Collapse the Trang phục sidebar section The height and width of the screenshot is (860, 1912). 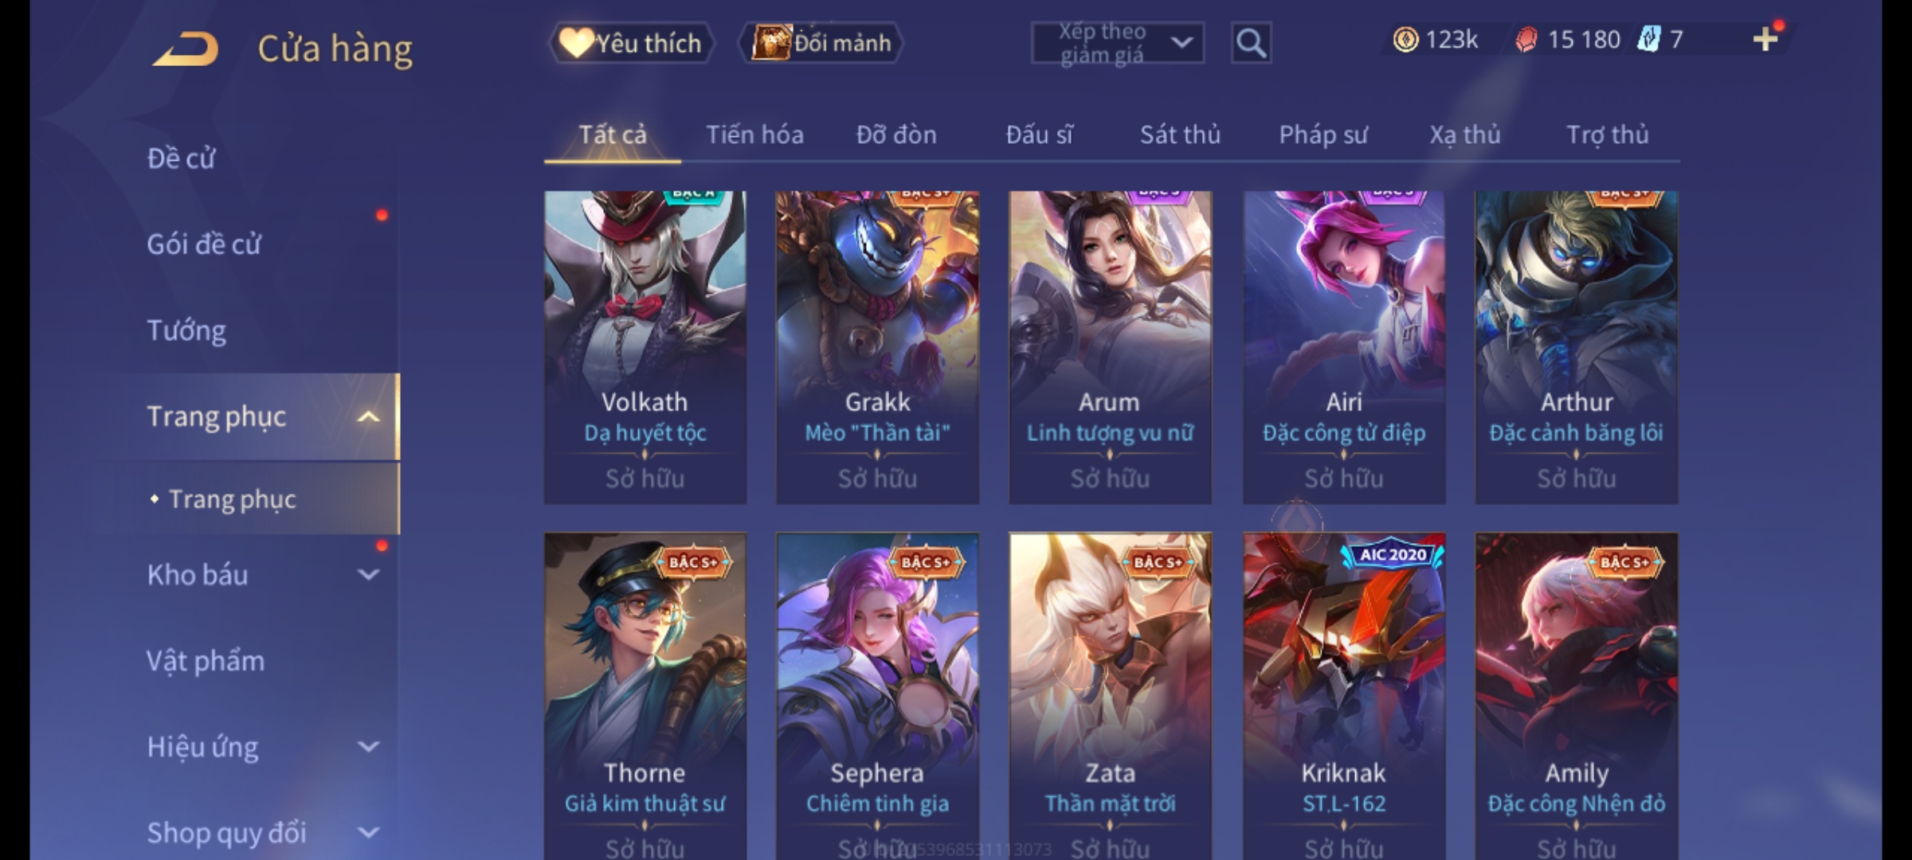368,416
